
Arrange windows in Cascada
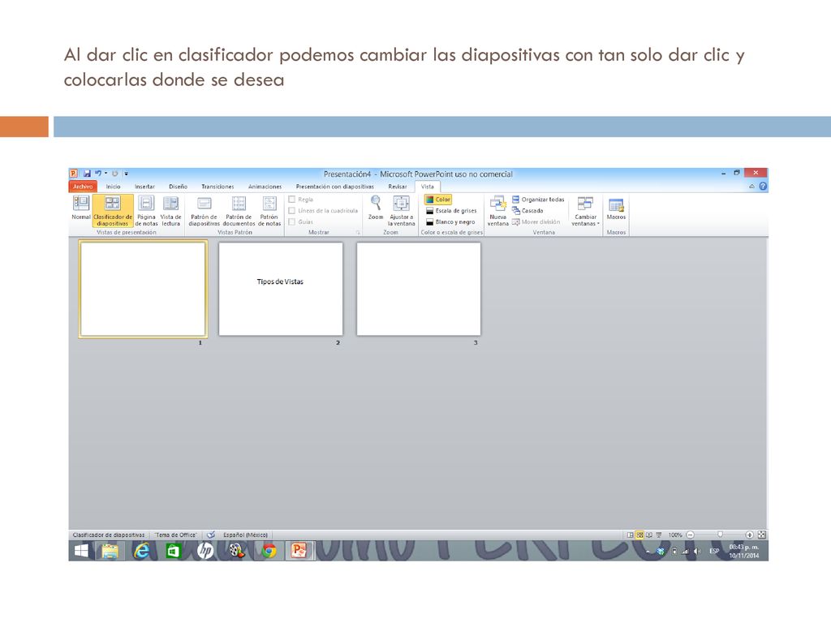(527, 211)
